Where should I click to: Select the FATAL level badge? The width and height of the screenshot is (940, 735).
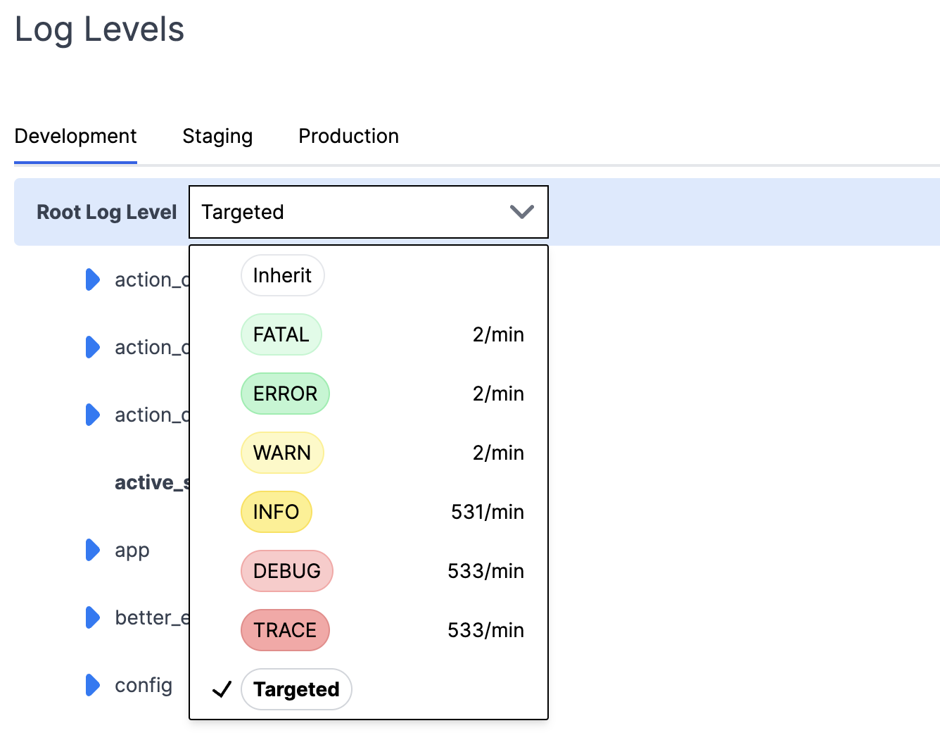pyautogui.click(x=281, y=334)
